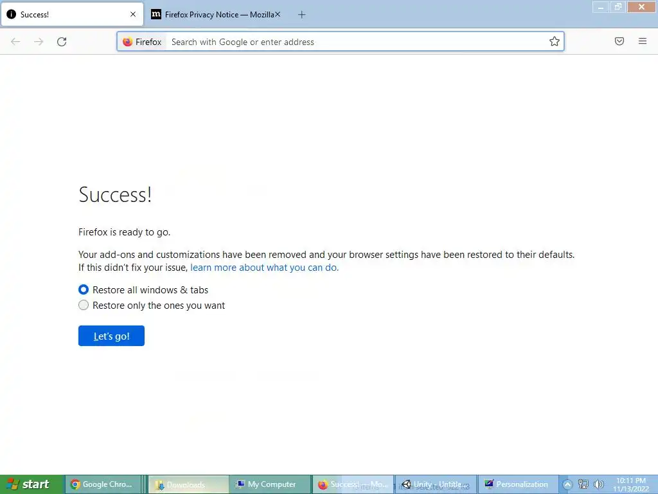The height and width of the screenshot is (494, 658).
Task: Reload the current page
Action: [62, 42]
